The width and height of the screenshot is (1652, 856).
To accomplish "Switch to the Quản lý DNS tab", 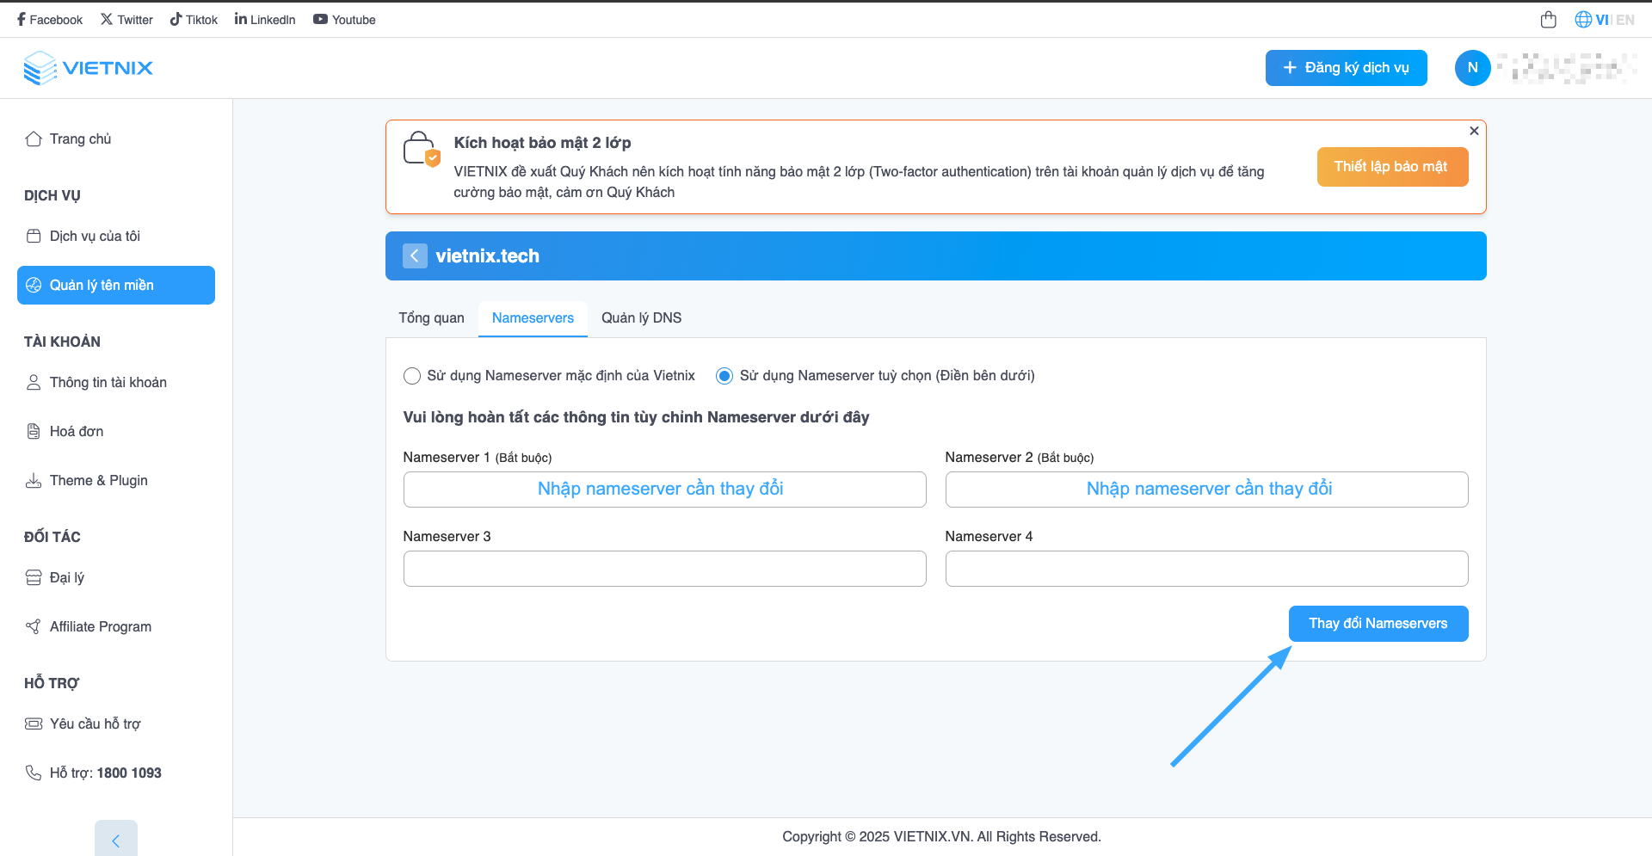I will tap(641, 318).
